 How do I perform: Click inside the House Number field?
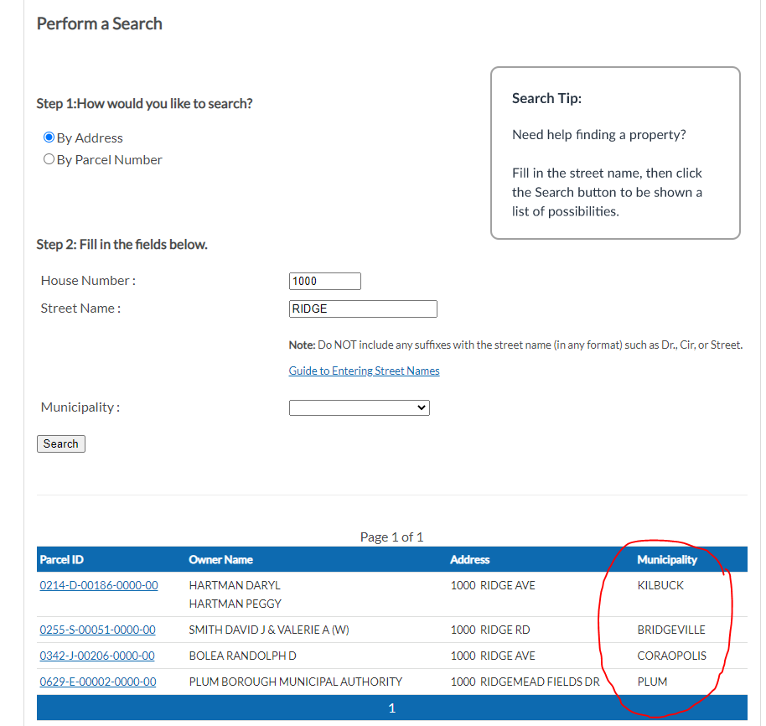click(x=324, y=281)
